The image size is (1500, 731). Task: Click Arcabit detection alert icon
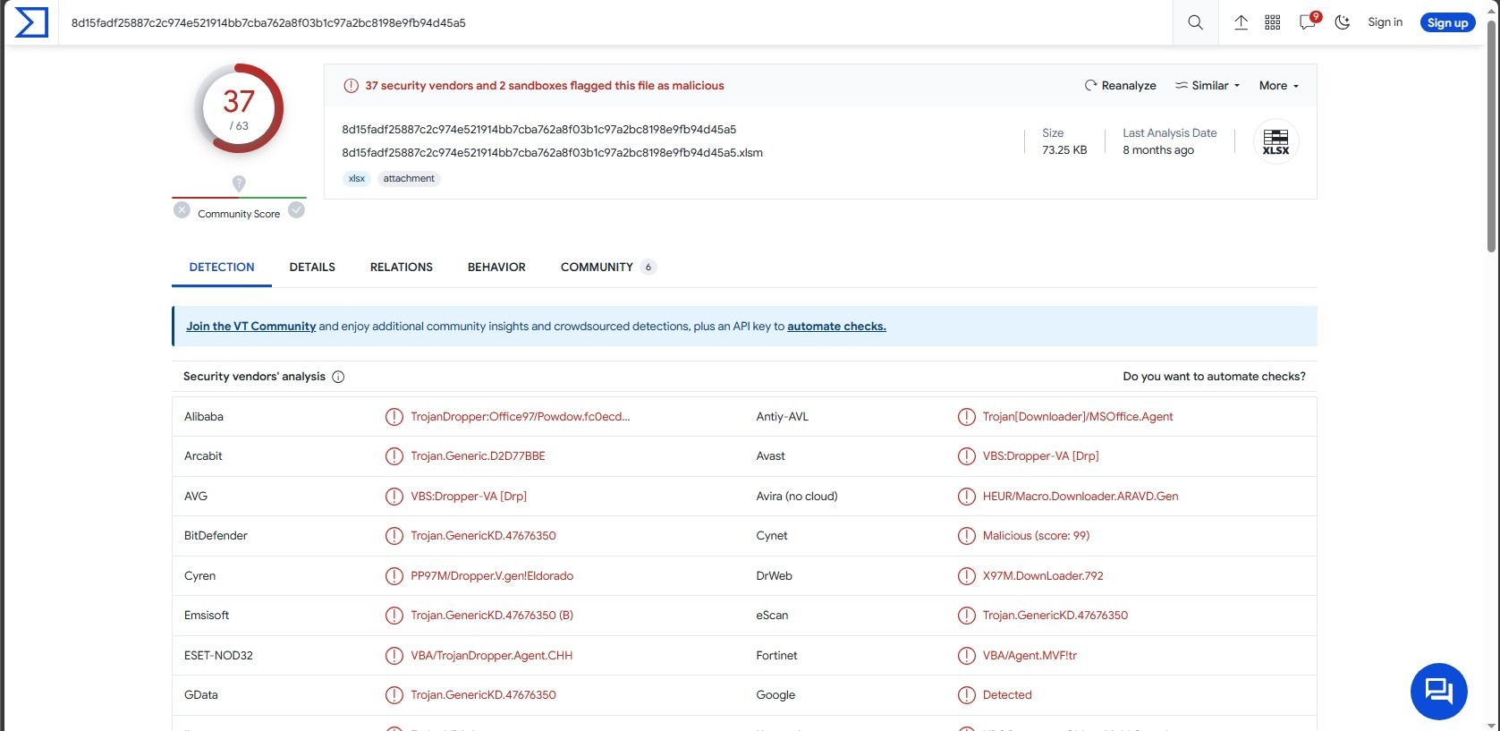click(394, 456)
